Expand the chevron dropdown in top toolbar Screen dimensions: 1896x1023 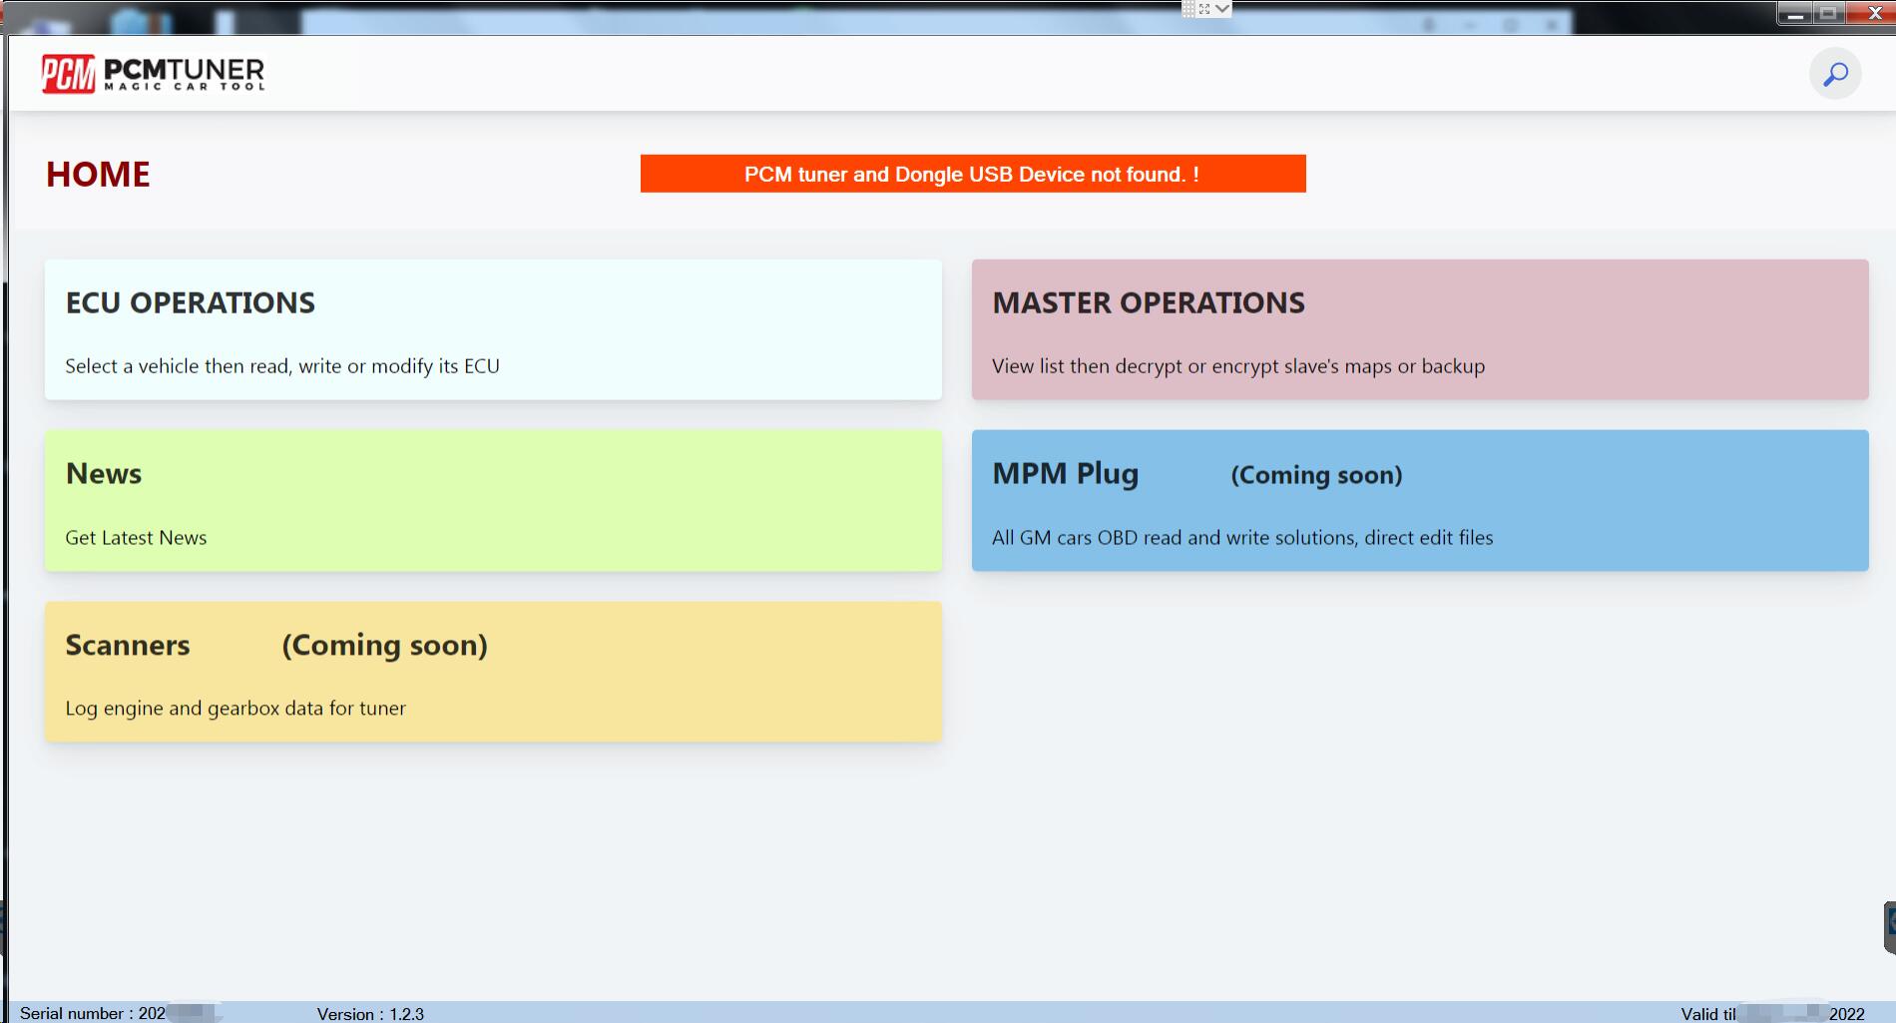(1222, 9)
